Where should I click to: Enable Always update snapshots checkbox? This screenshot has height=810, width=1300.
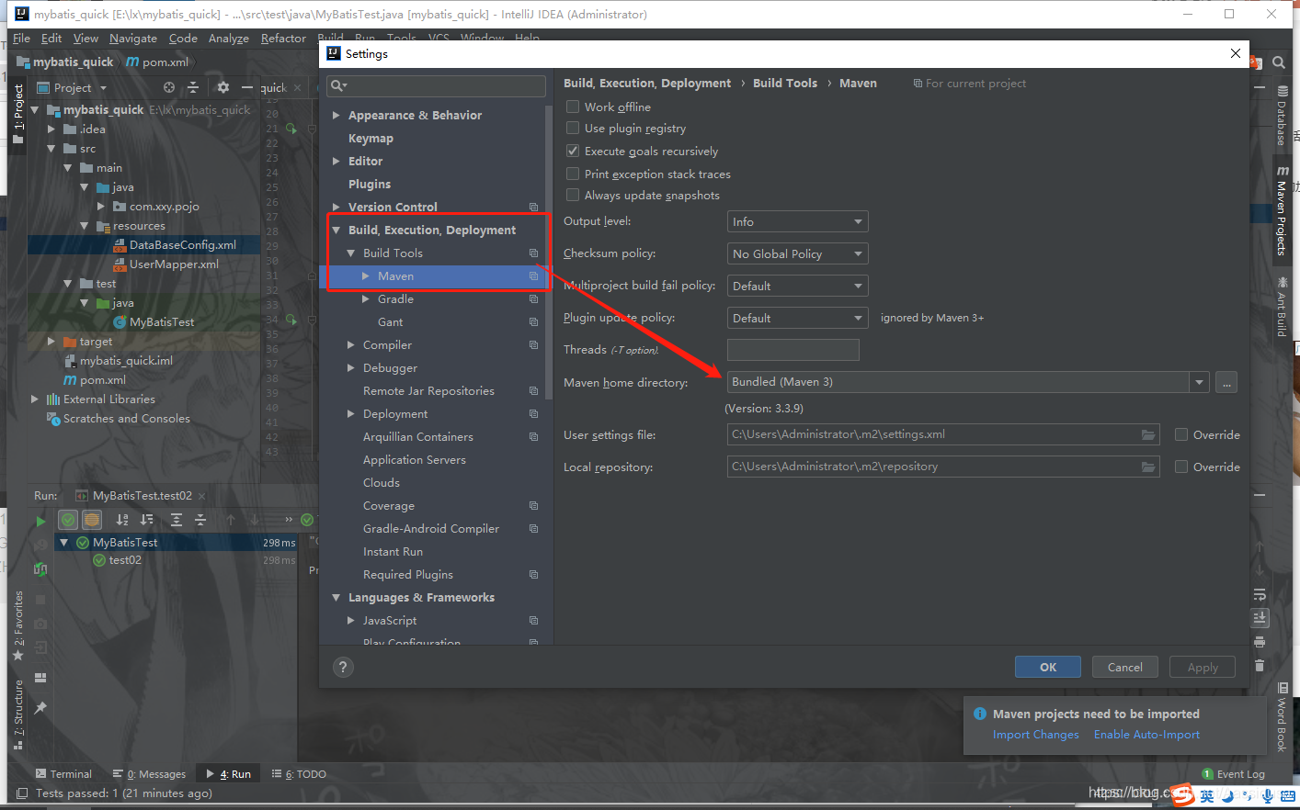point(573,195)
